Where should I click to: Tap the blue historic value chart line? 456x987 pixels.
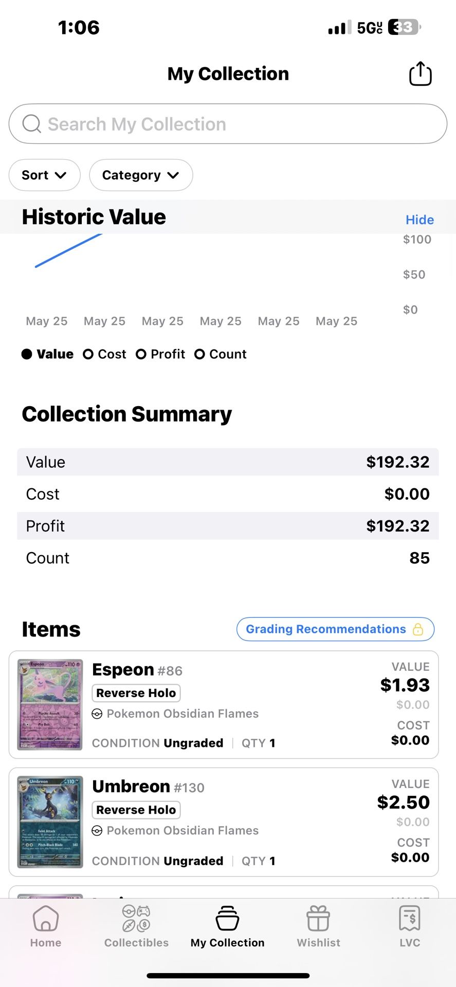point(68,250)
